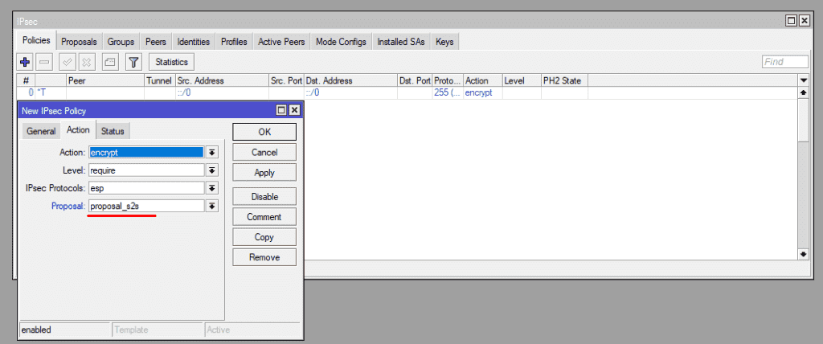Click the Remove minus toolbar icon

tap(45, 62)
